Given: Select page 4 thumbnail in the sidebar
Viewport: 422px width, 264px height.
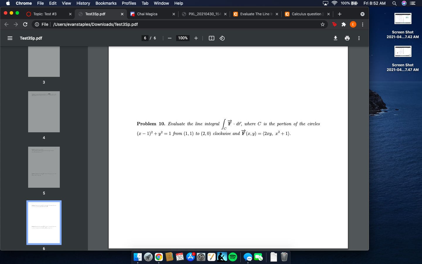Looking at the screenshot, I should click(44, 112).
